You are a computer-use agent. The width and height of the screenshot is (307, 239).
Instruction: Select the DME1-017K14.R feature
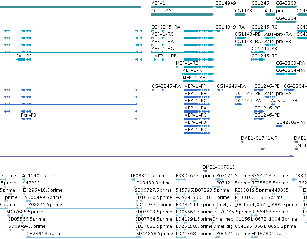coord(242,142)
